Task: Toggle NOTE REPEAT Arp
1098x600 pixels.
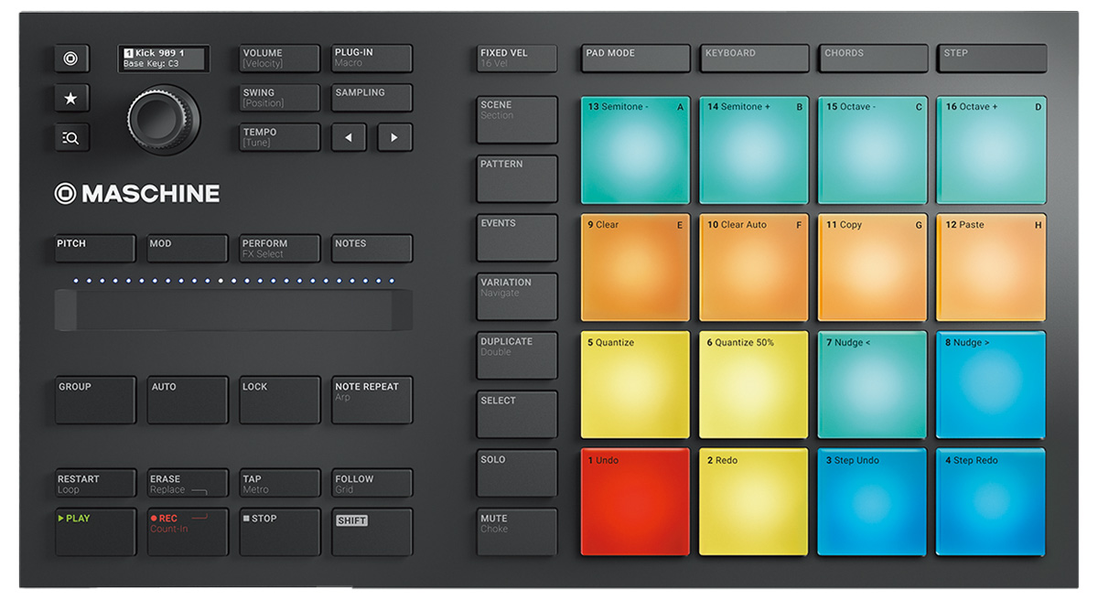Action: (371, 400)
